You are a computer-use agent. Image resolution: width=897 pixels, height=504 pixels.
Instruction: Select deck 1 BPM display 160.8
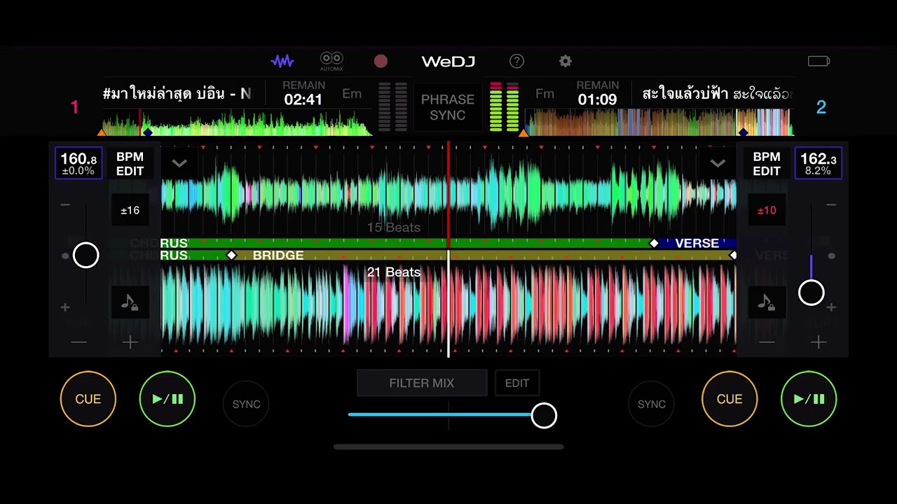[x=78, y=163]
